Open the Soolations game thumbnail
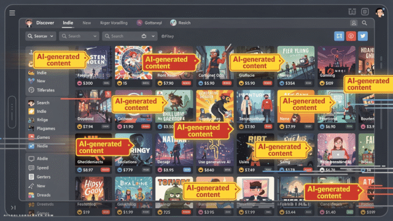 133,150
